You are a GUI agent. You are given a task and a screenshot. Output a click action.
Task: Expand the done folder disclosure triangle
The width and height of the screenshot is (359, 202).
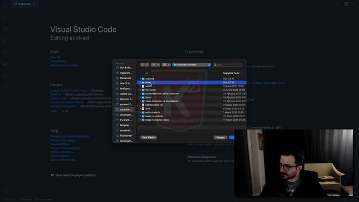[140, 82]
